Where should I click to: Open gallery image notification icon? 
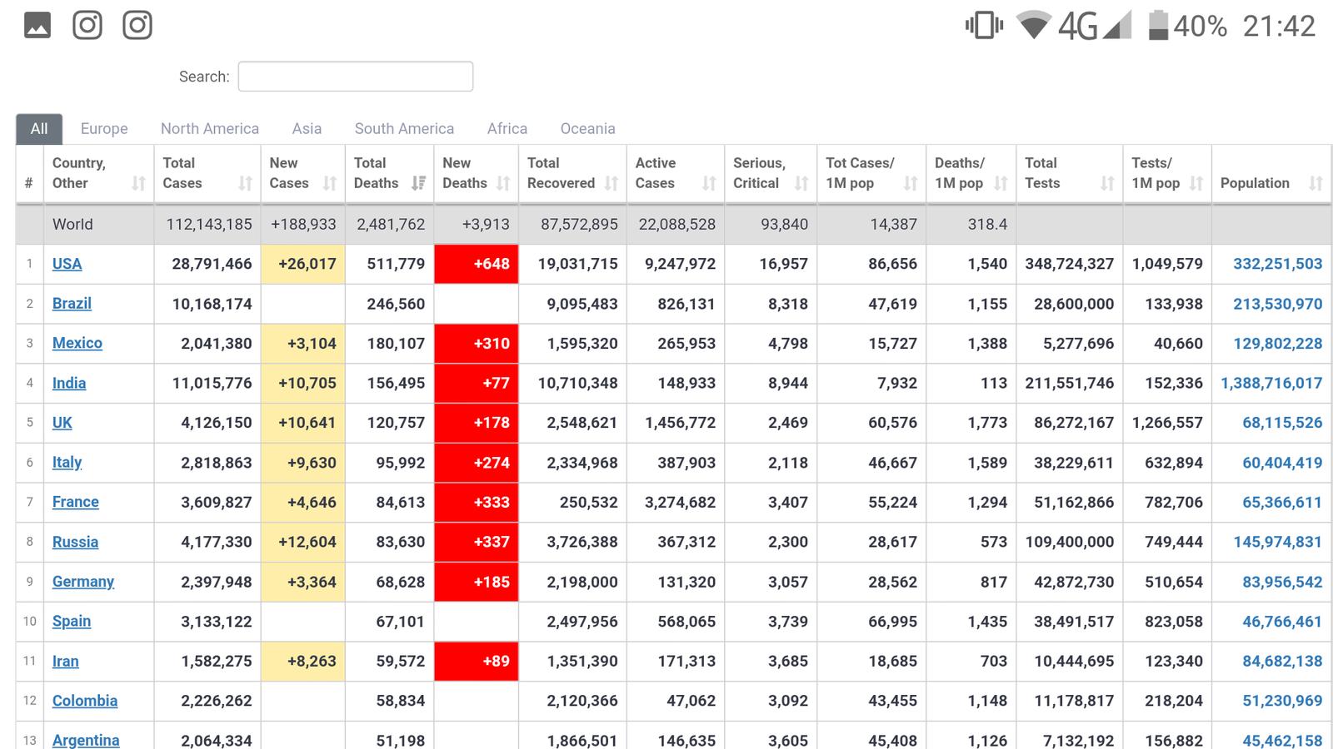point(37,26)
